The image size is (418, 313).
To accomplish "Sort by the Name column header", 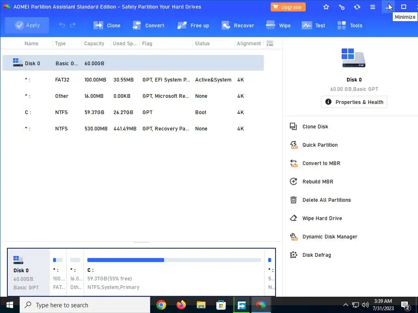I will click(x=31, y=43).
